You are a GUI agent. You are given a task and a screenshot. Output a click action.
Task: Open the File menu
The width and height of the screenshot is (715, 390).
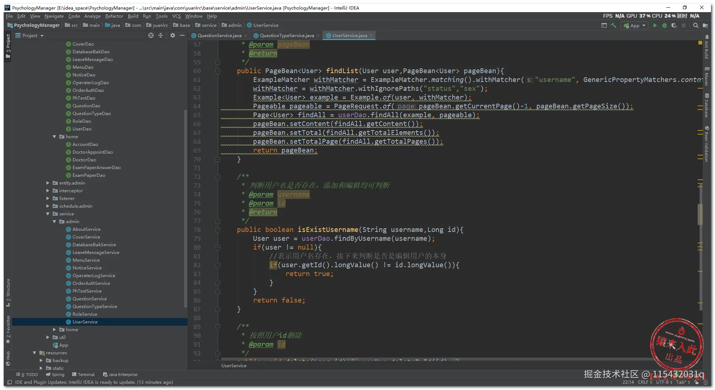tap(9, 16)
